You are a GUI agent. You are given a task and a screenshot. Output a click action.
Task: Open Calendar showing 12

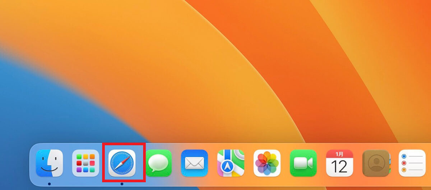pyautogui.click(x=340, y=163)
